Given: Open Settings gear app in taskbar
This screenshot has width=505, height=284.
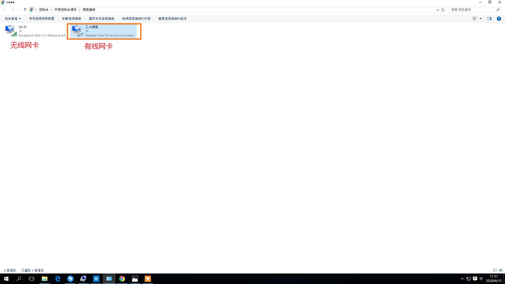Looking at the screenshot, I should click(96, 279).
